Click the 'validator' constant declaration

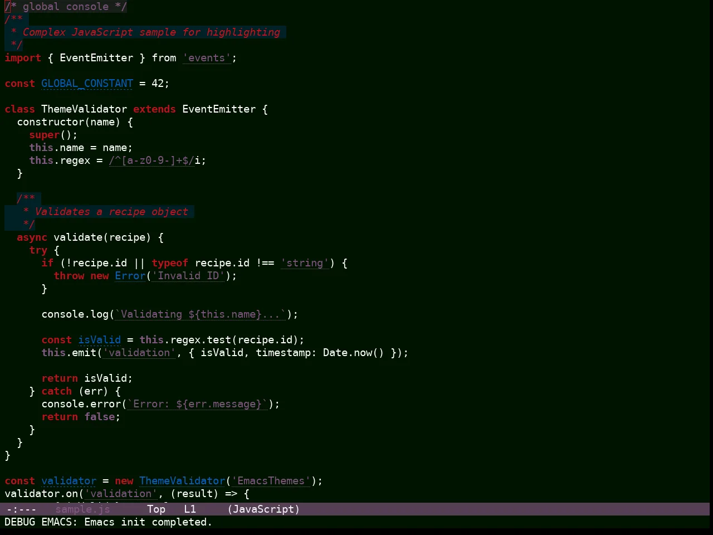(69, 481)
